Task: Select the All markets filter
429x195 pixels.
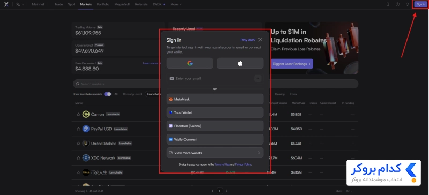Action: [116, 94]
